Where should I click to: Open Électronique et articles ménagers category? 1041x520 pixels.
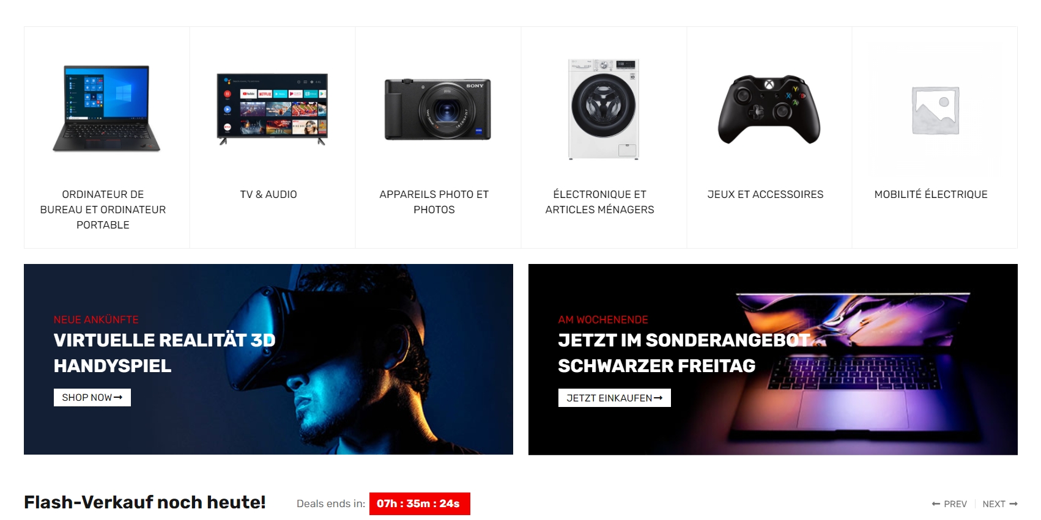600,202
